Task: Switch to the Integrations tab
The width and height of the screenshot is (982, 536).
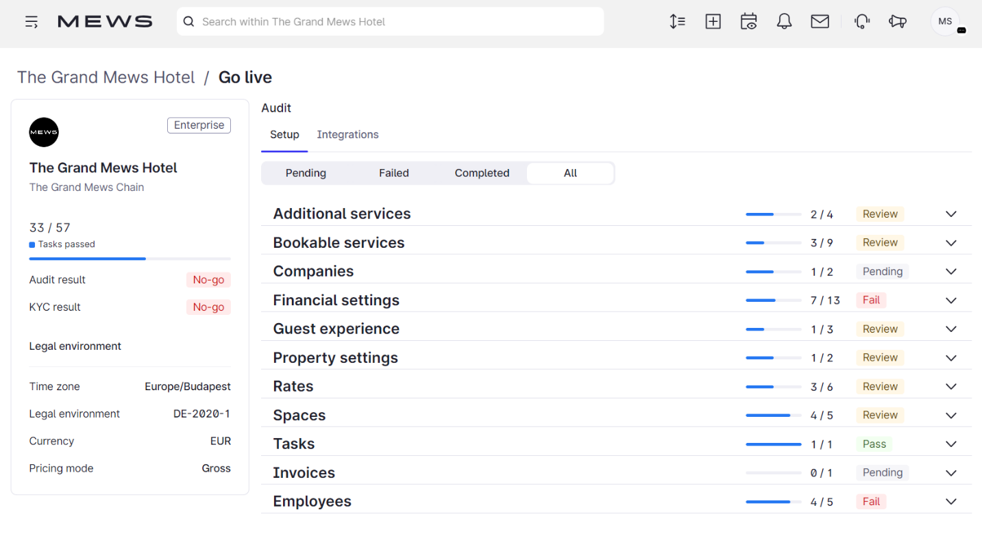Action: point(347,134)
